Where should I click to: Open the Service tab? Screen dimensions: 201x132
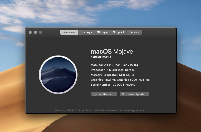[134, 32]
